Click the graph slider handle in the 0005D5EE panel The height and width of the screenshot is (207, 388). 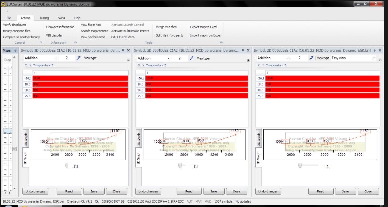pyautogui.click(x=67, y=166)
